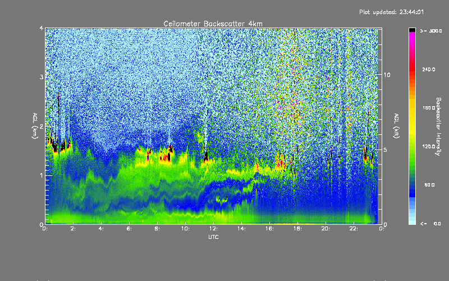Click the '14:' UTC hour tick label

click(x=241, y=229)
